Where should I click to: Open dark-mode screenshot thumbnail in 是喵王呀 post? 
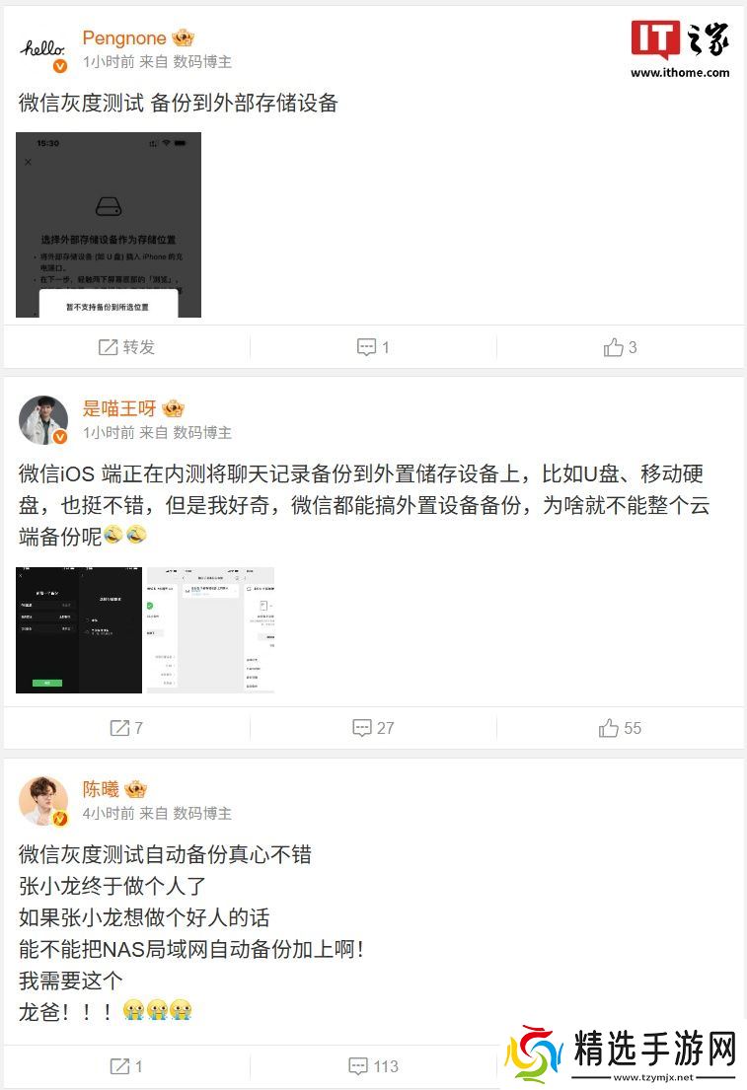coord(79,630)
